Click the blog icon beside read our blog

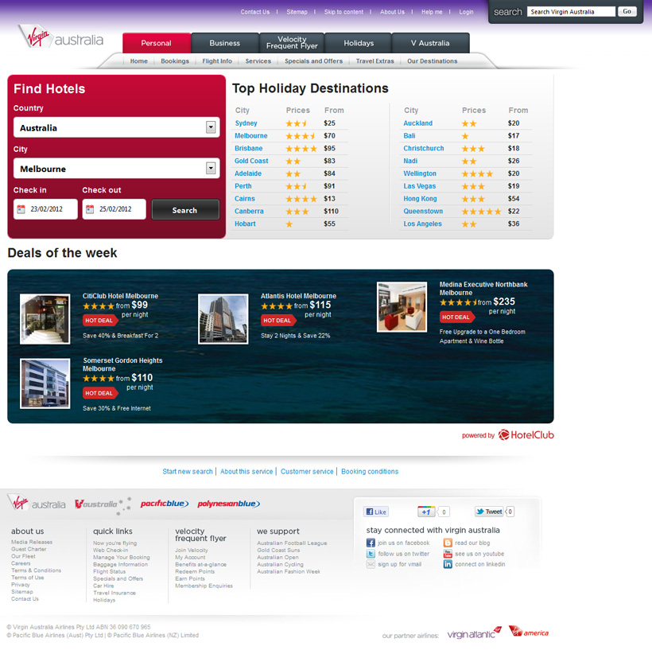point(448,543)
